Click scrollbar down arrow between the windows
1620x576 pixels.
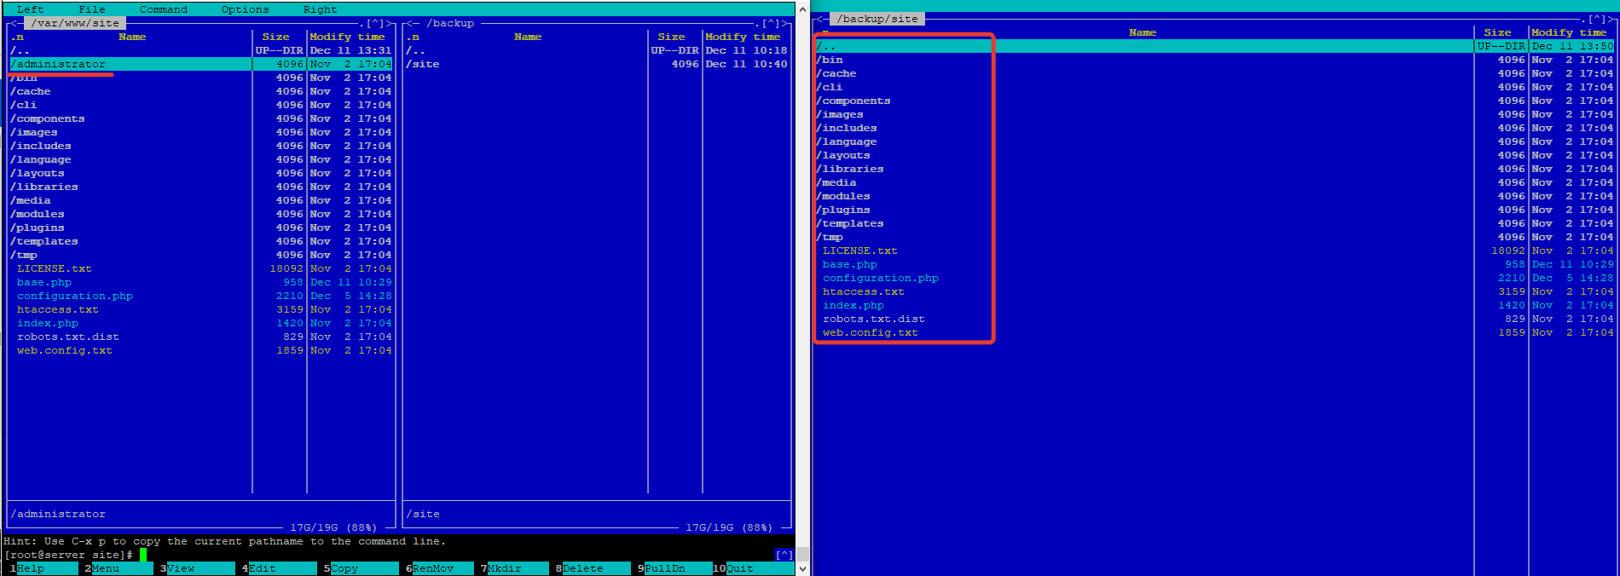[802, 568]
